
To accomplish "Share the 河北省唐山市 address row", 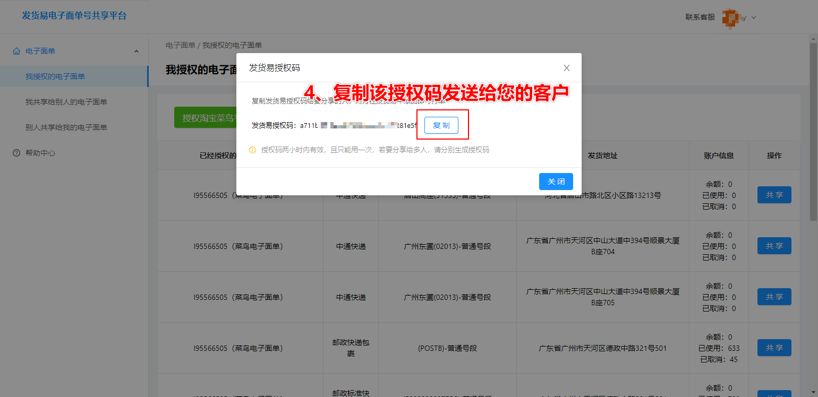I will [774, 195].
